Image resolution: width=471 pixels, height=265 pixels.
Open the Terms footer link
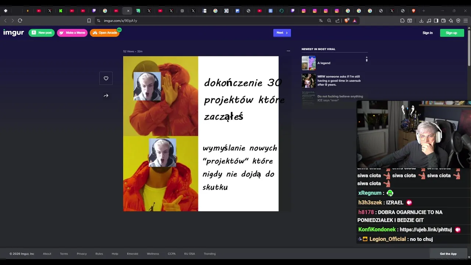pyautogui.click(x=64, y=254)
